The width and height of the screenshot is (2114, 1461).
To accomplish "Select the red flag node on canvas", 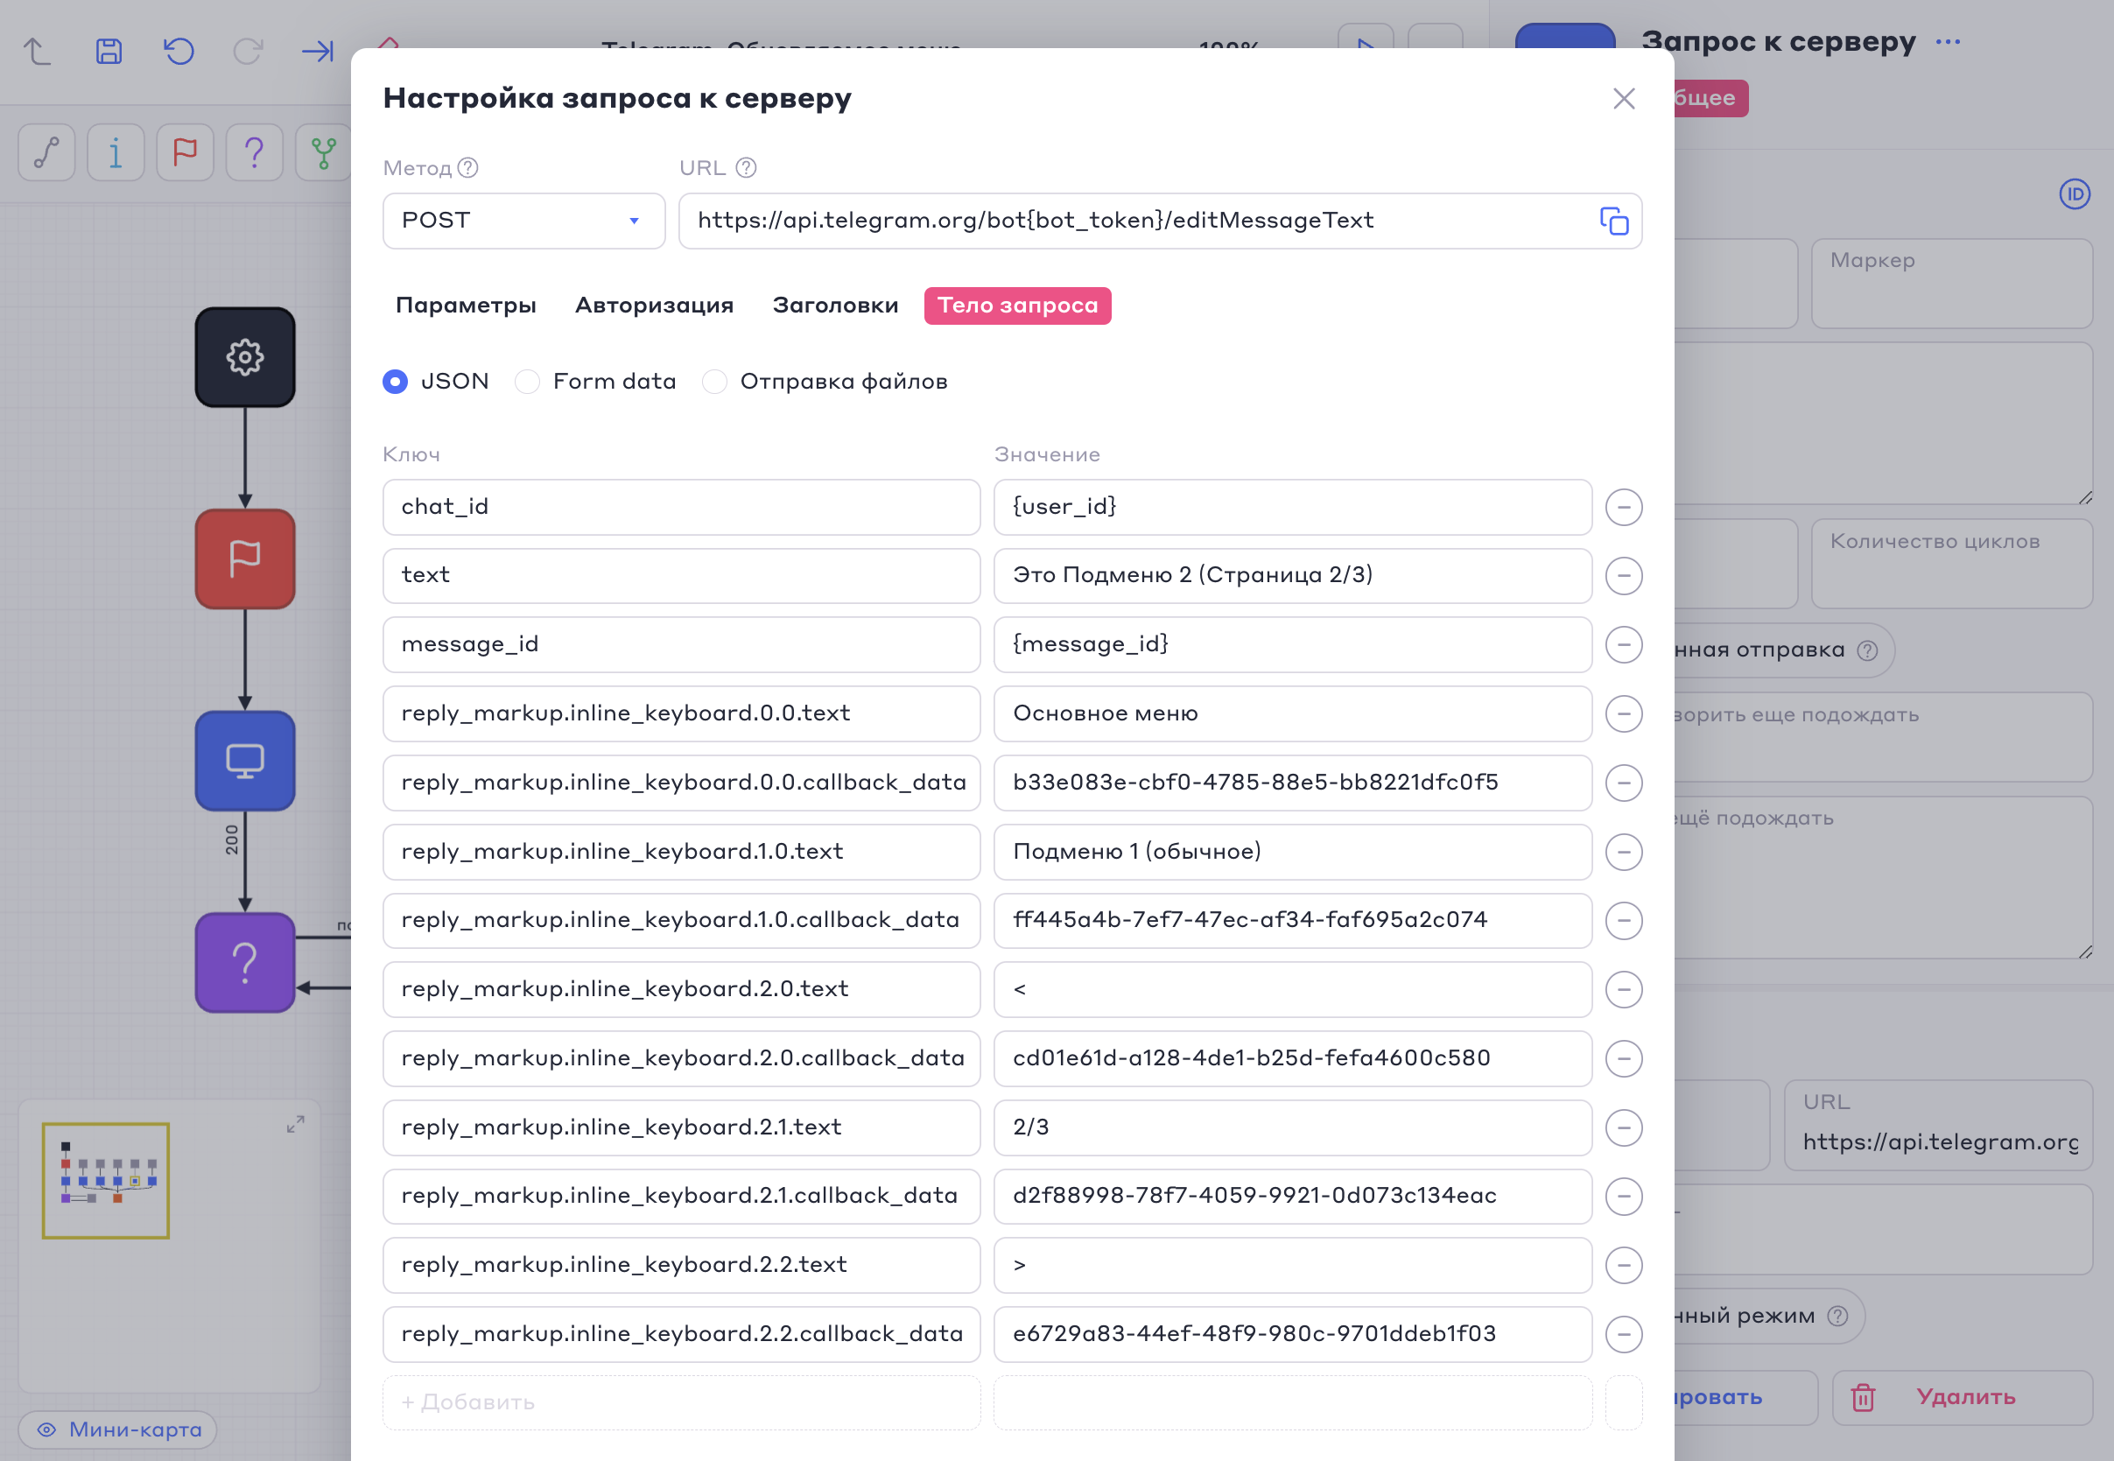I will pos(245,559).
